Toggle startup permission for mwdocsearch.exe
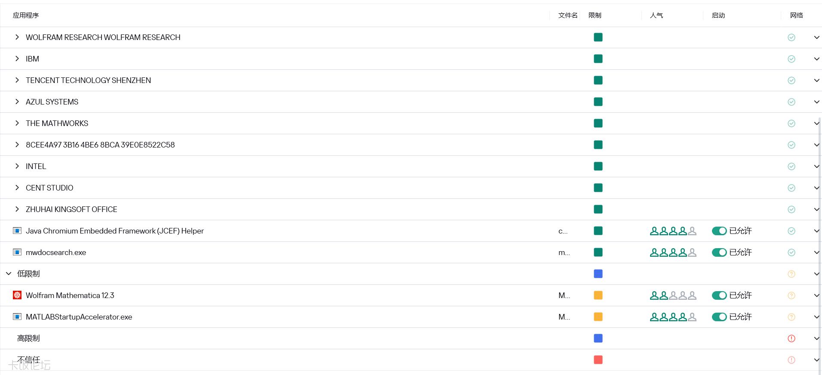Screen dimensions: 822x375 click(719, 252)
